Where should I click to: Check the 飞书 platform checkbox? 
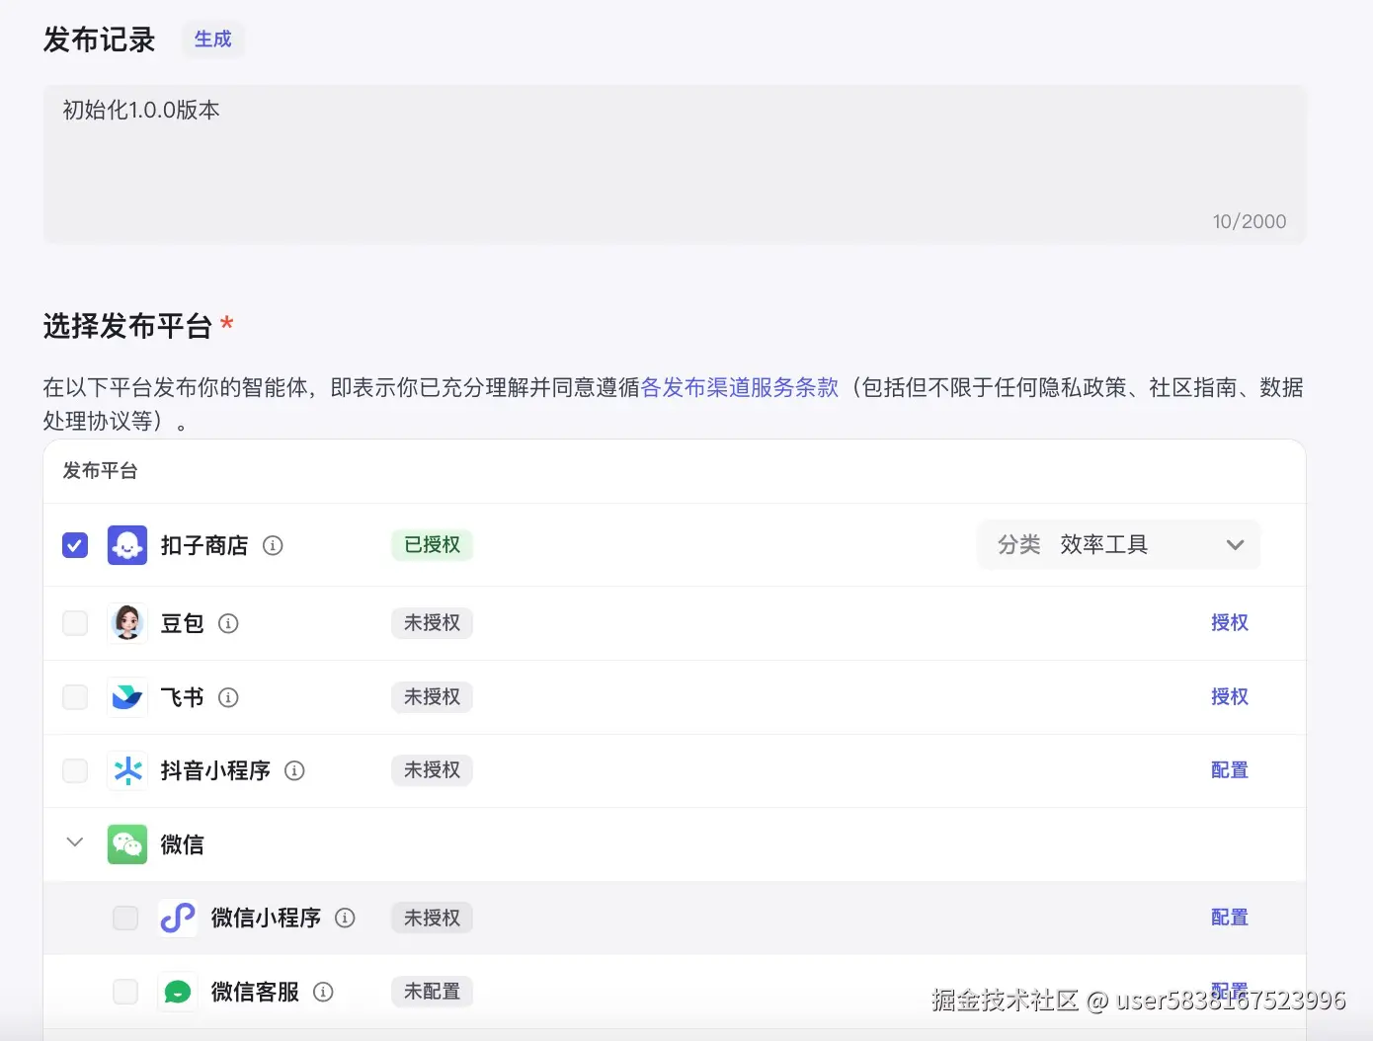(74, 696)
